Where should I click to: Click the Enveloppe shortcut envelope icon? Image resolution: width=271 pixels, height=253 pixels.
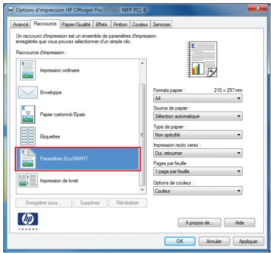click(28, 93)
